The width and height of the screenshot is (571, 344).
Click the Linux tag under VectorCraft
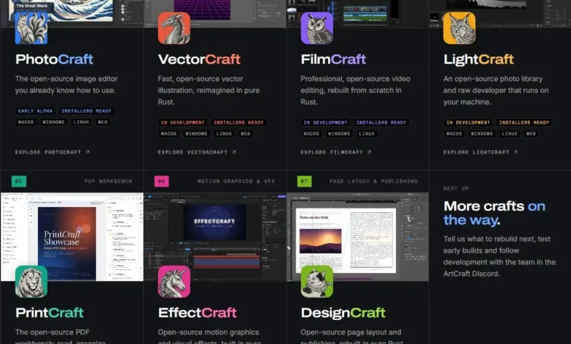224,134
